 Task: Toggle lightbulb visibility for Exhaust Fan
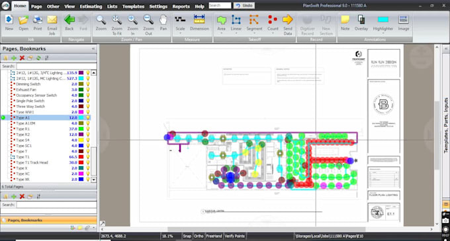pos(88,89)
